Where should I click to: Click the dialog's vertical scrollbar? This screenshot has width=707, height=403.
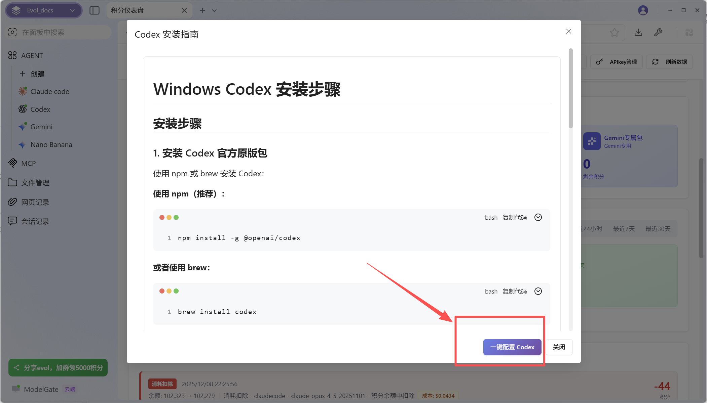[570, 89]
